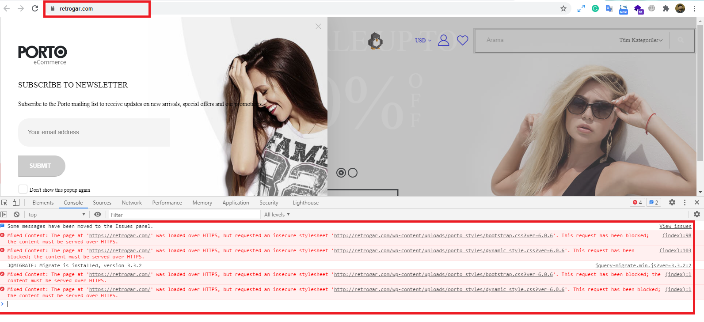Open the user account icon
Screen dimensions: 704x322
click(x=444, y=40)
